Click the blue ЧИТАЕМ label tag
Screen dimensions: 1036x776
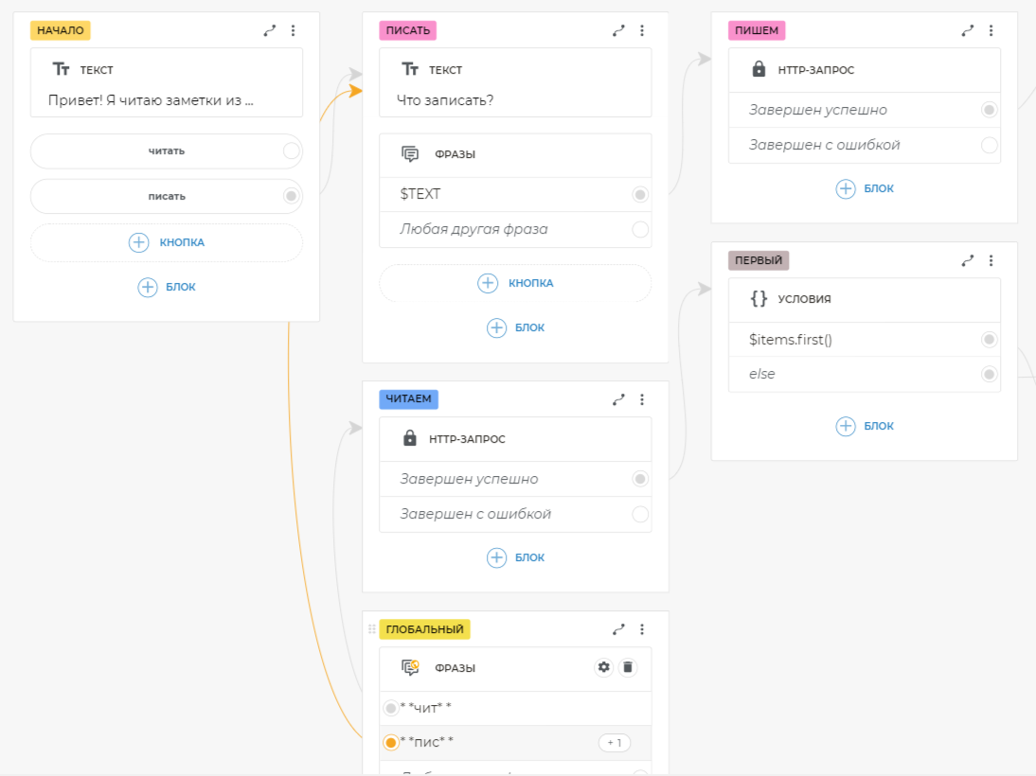(x=408, y=399)
